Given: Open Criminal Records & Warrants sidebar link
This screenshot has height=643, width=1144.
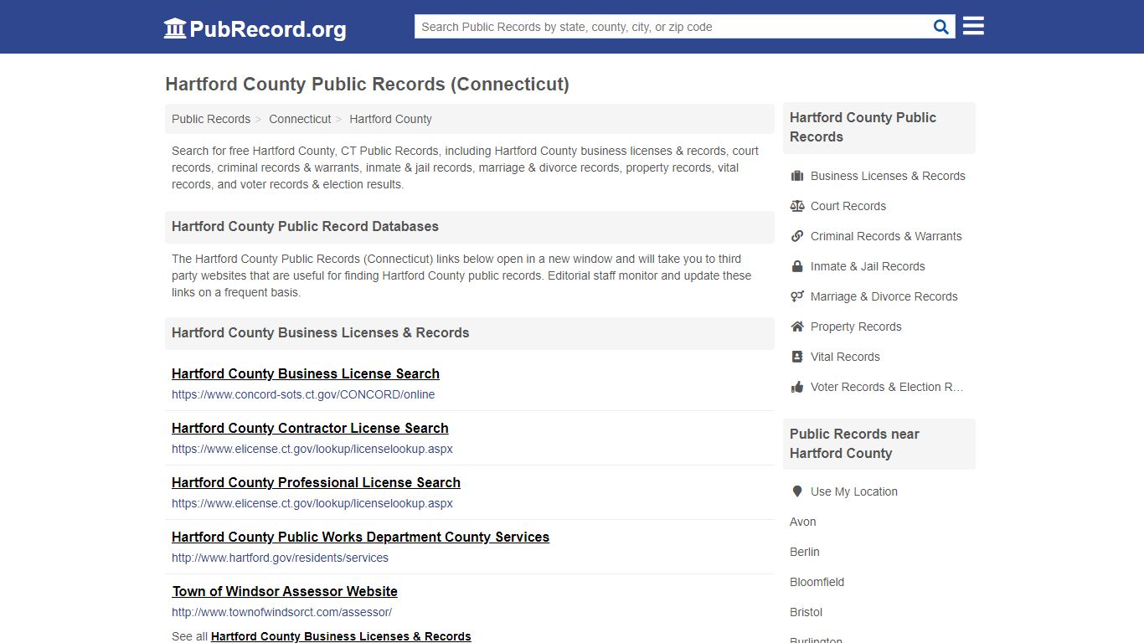Looking at the screenshot, I should click(x=886, y=236).
